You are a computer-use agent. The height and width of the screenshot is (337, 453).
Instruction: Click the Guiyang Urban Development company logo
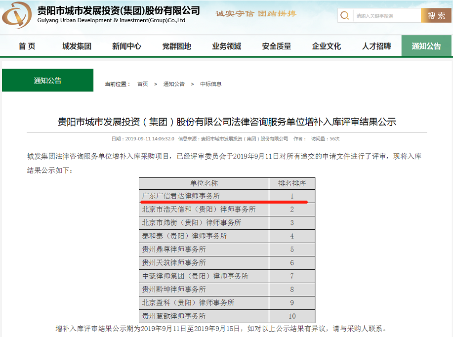click(x=17, y=15)
